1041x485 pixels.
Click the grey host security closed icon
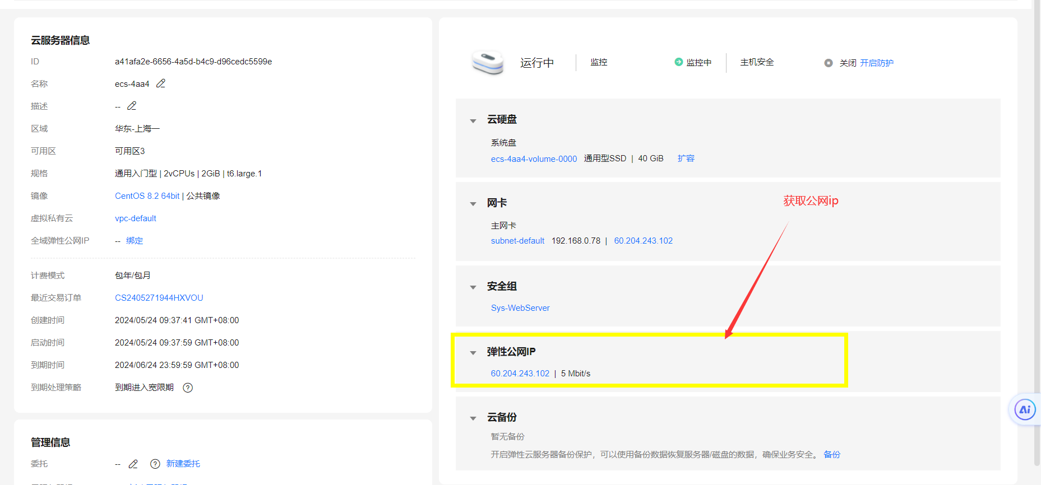point(829,63)
